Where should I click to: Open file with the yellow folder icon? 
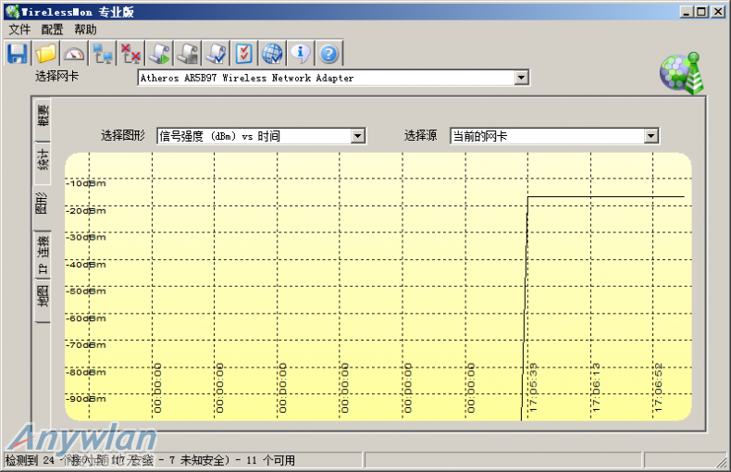point(45,54)
